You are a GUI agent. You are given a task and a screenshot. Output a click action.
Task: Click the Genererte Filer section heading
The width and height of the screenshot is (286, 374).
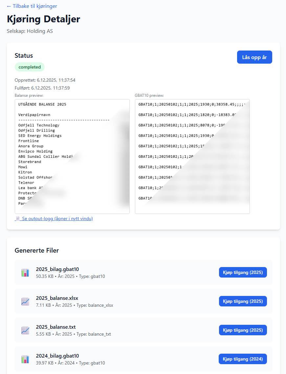(x=37, y=251)
